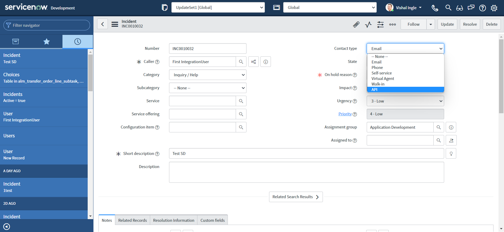Select Phone in Contact type list
504x232 pixels.
pos(406,68)
